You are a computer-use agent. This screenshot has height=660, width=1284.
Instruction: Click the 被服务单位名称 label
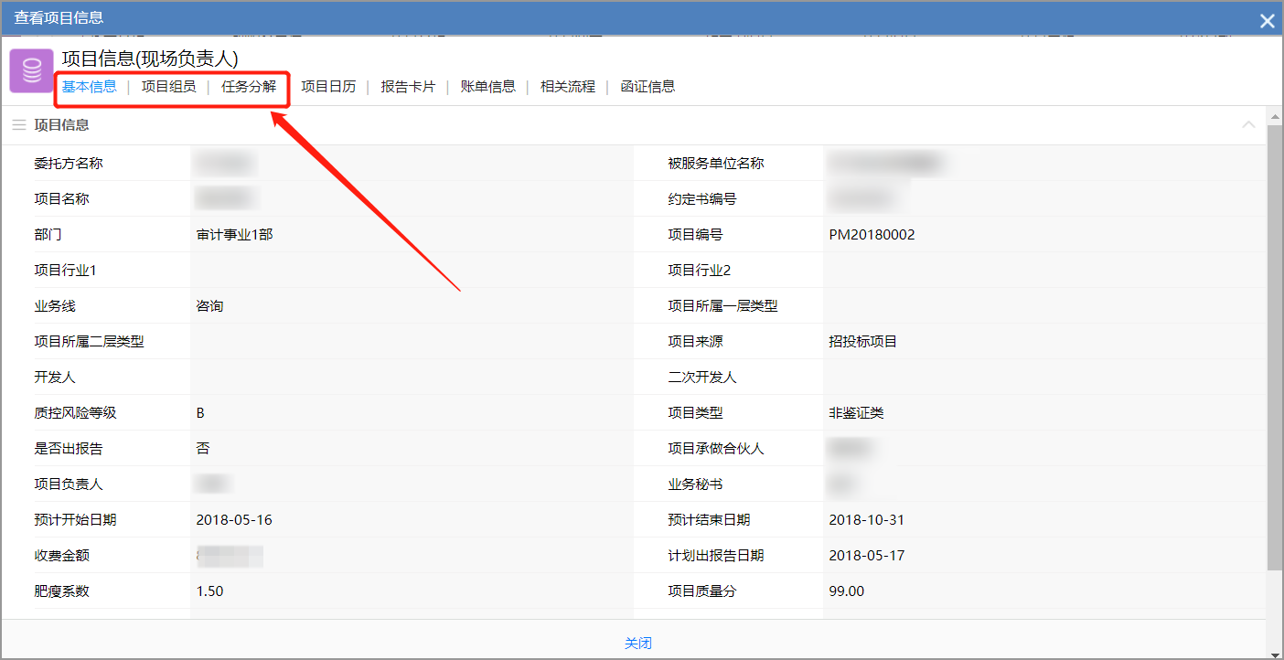tap(716, 164)
